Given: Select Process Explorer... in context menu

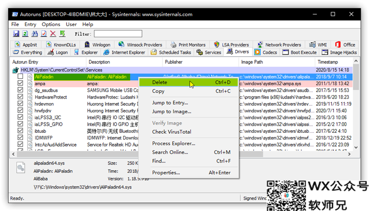Looking at the screenshot, I should tap(189, 144).
